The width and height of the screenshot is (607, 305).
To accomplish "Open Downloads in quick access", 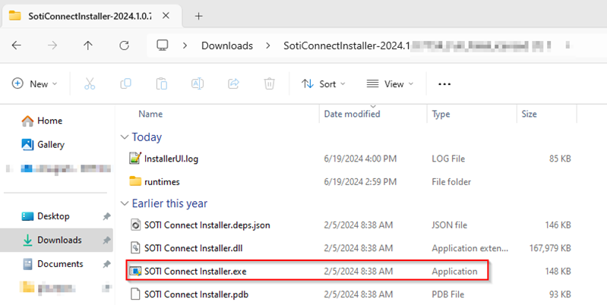I will tap(52, 240).
